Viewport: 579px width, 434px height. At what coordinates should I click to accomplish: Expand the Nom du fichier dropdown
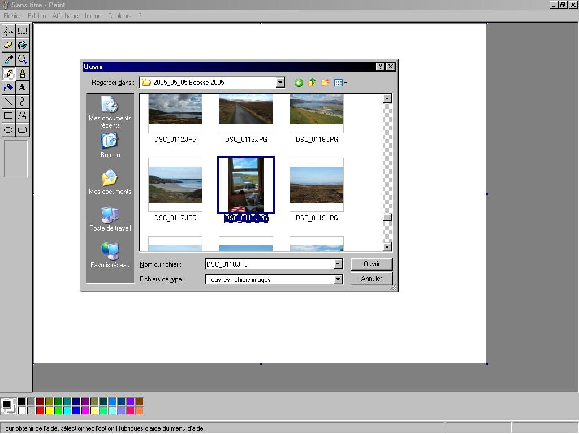(338, 264)
